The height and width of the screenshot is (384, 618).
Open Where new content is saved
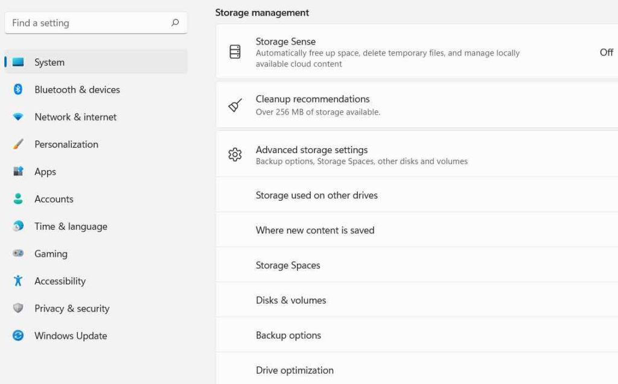point(417,230)
